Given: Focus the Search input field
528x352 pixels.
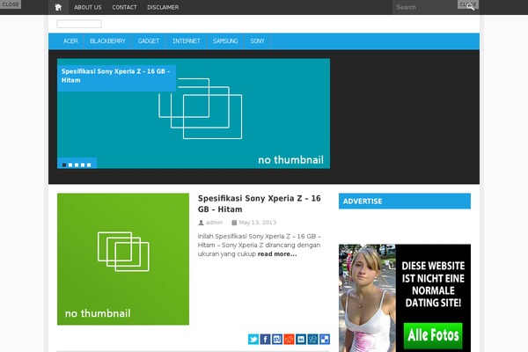Looking at the screenshot, I should coord(429,7).
